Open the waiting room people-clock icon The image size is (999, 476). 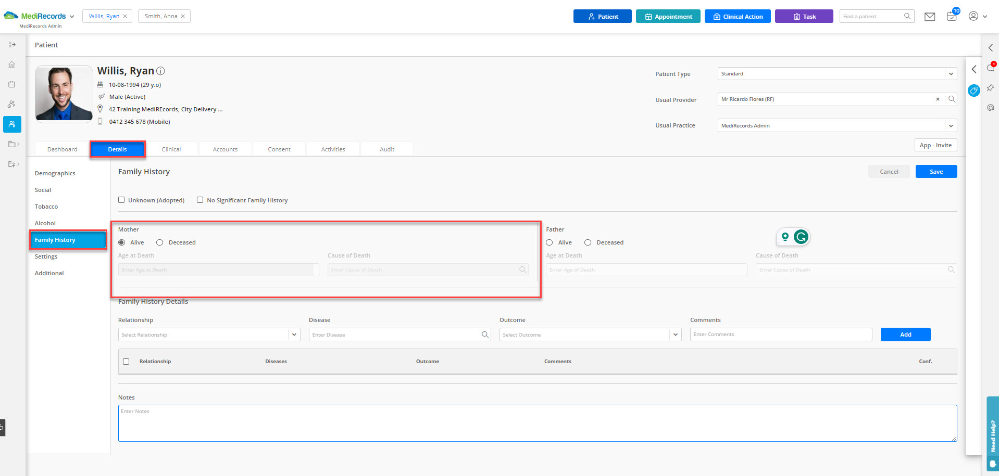pos(12,104)
